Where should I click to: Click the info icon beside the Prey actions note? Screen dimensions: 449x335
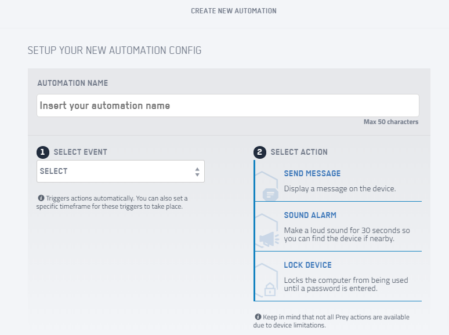[258, 317]
